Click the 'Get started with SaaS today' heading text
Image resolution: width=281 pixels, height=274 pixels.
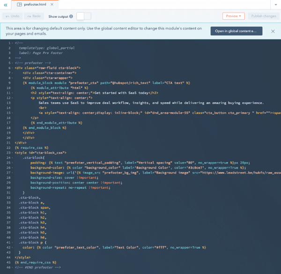121,93
